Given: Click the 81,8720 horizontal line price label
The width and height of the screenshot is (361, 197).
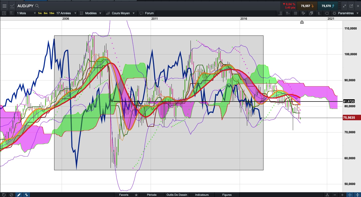Looking at the screenshot, I should [349, 101].
